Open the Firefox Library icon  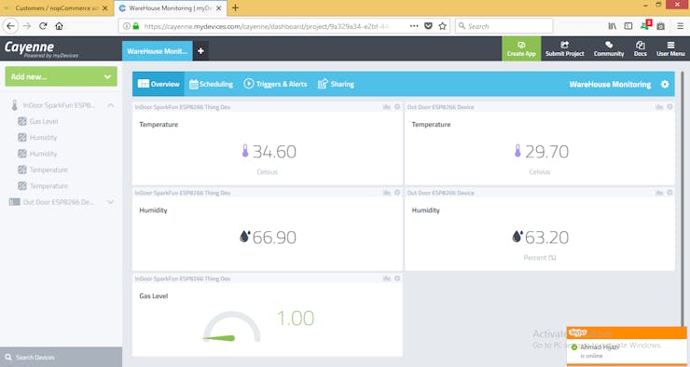[x=612, y=26]
